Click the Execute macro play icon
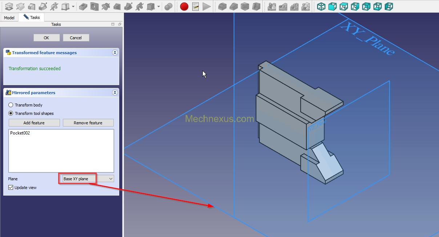The height and width of the screenshot is (237, 439). 207,6
